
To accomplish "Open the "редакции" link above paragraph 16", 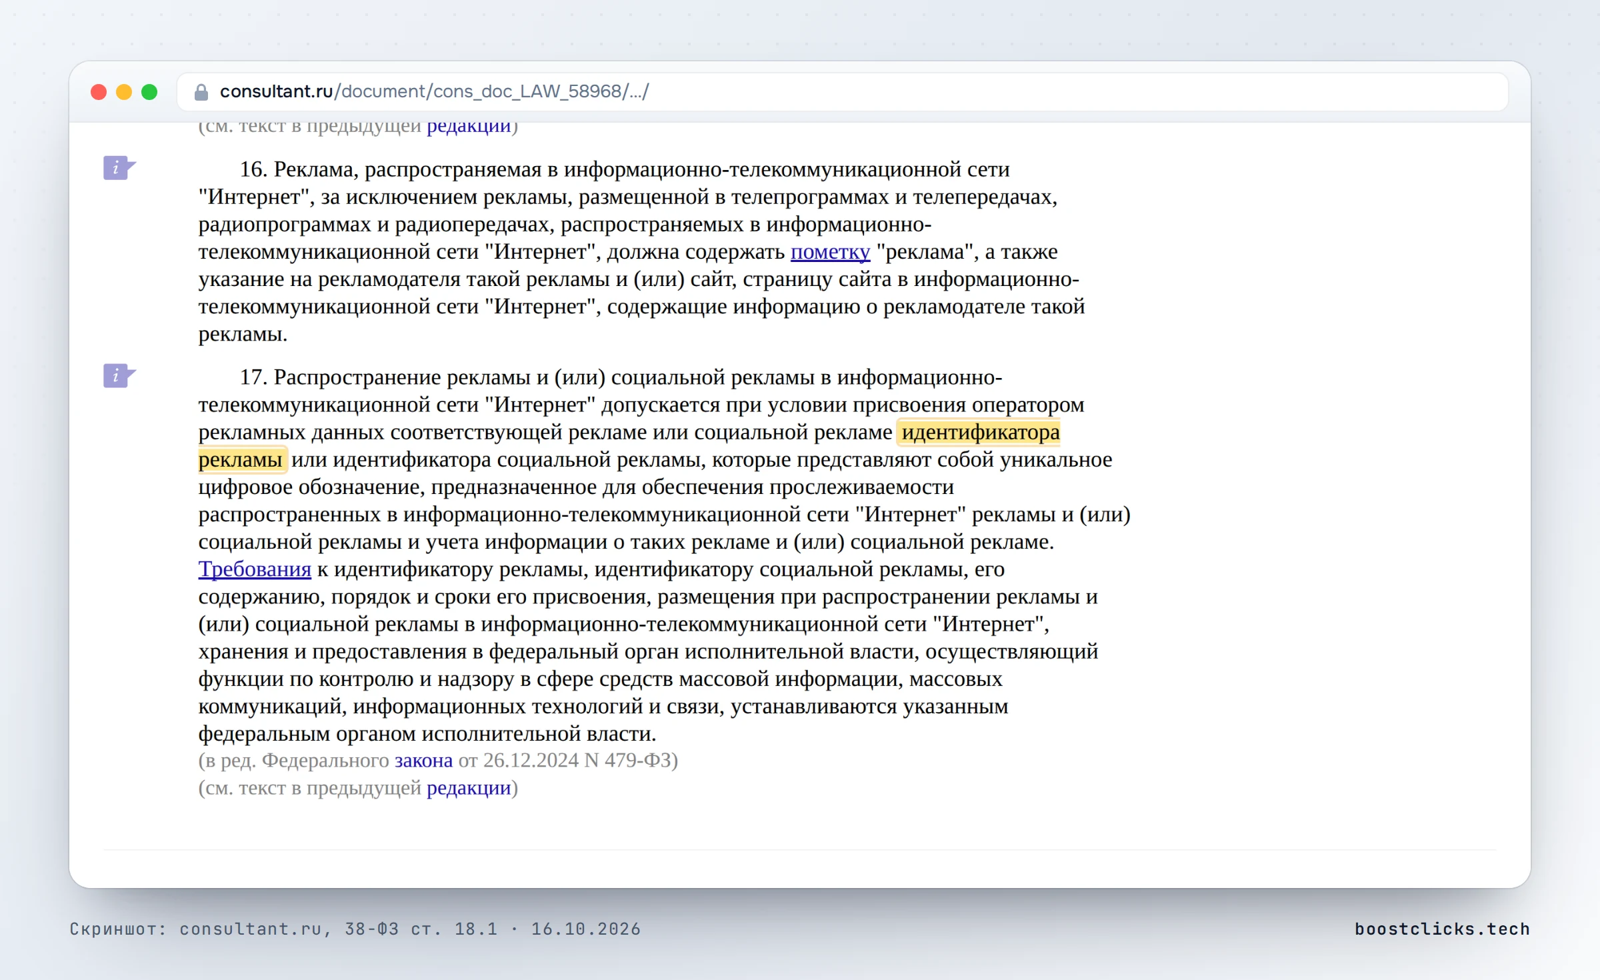I will [x=469, y=127].
